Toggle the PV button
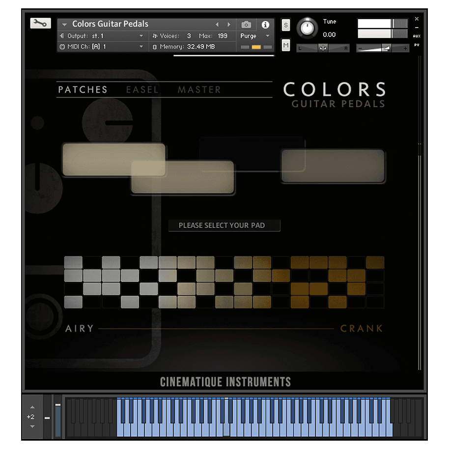The height and width of the screenshot is (449, 449). (x=417, y=45)
